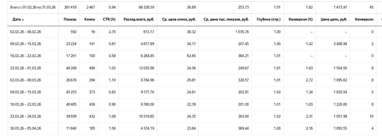The image size is (382, 140).
Task: Sort by the Конверсии column header
Action: click(364, 19)
